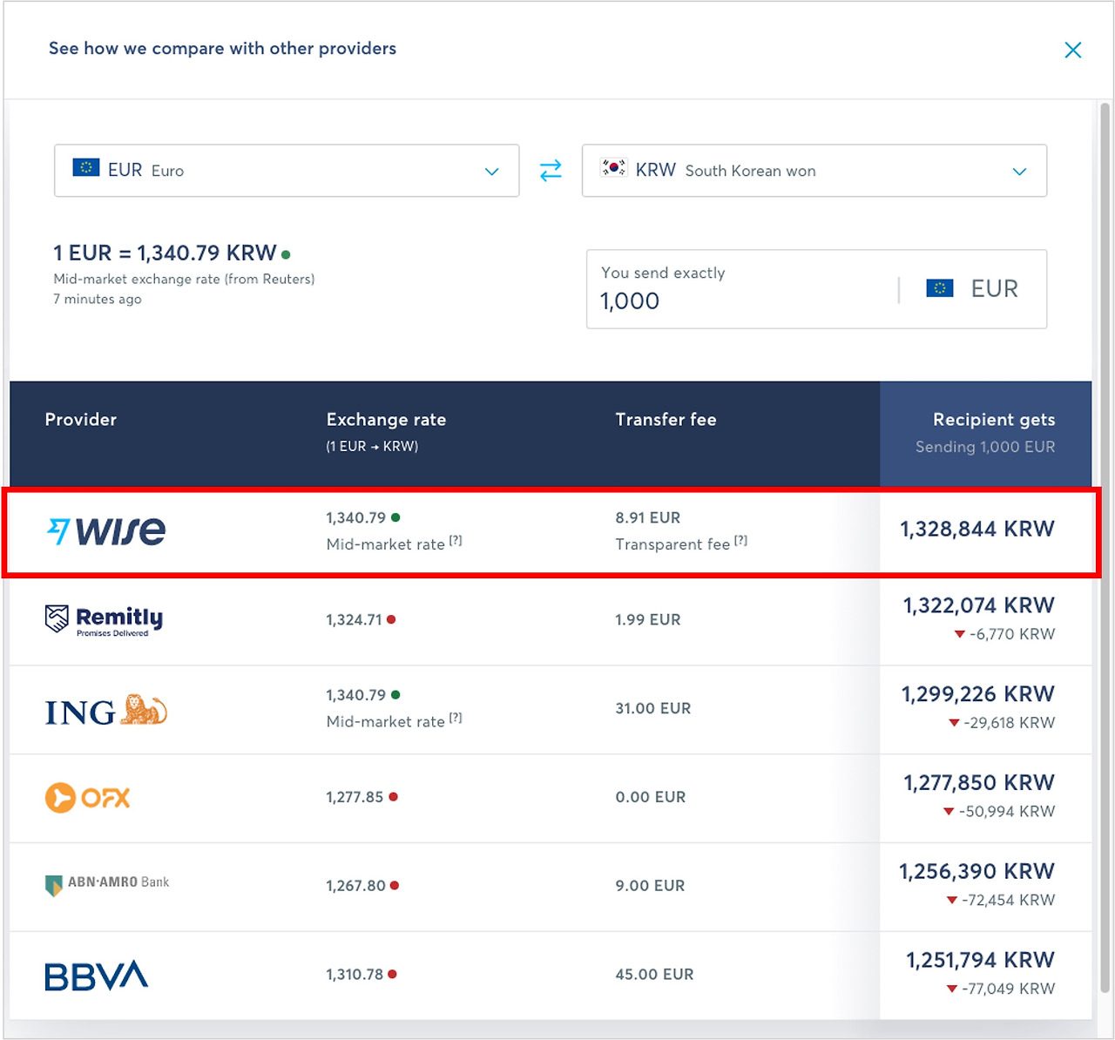Click the red triangle by -77,049 KRW
This screenshot has height=1040, width=1115.
[952, 989]
